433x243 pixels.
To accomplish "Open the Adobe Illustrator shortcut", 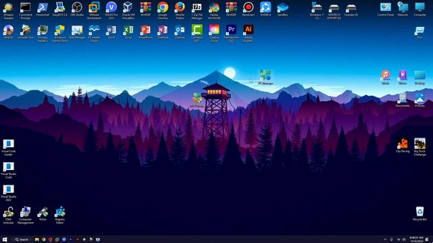I will 248,33.
